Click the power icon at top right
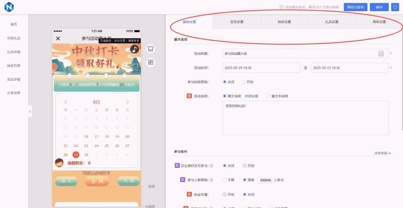 (x=395, y=7)
